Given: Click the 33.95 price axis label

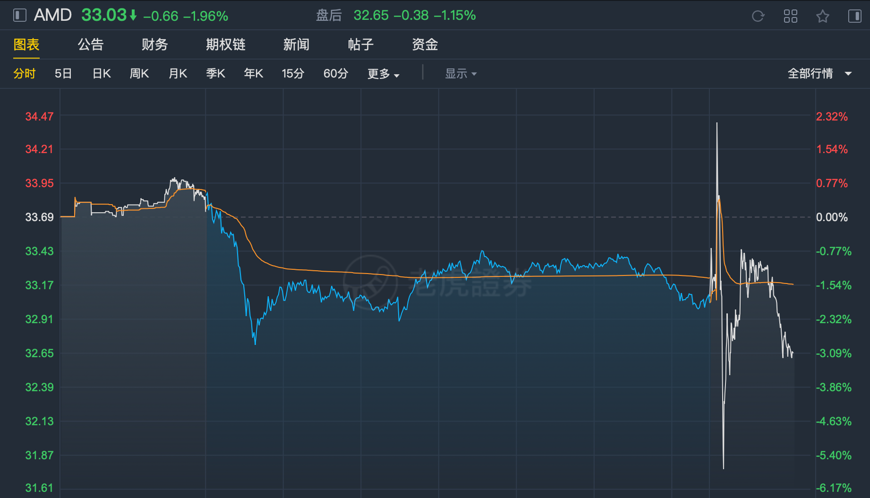Looking at the screenshot, I should click(39, 183).
